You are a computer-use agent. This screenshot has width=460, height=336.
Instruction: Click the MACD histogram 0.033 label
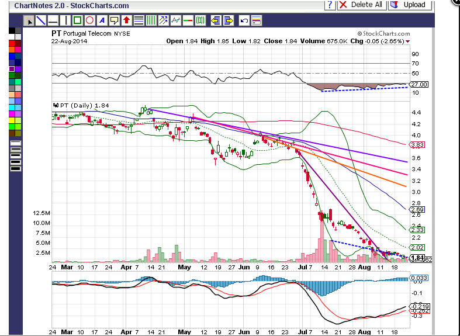[x=419, y=278]
